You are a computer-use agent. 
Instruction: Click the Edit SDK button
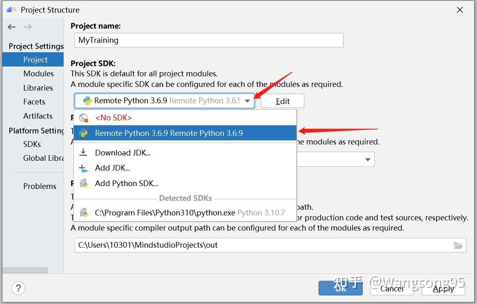click(282, 101)
